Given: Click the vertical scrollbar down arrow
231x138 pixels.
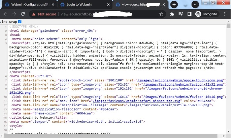Looking at the screenshot, I should 228,131.
